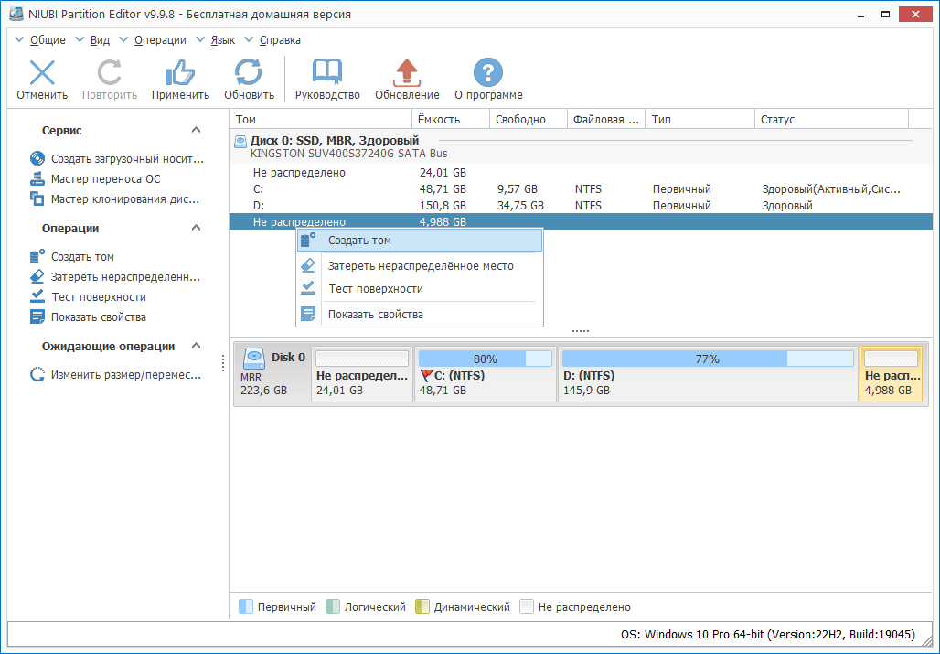Open the Manual (Руководство) book icon

[x=327, y=74]
